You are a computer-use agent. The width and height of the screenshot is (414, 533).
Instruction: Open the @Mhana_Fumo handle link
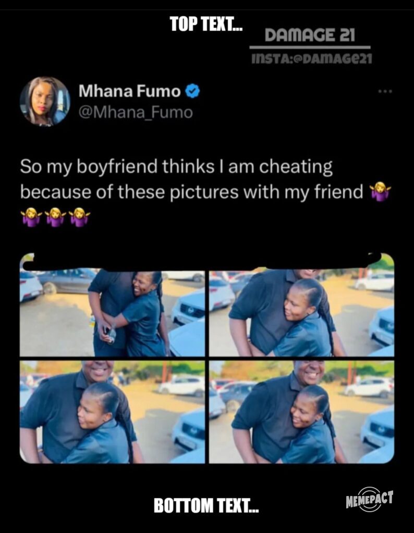coord(136,112)
